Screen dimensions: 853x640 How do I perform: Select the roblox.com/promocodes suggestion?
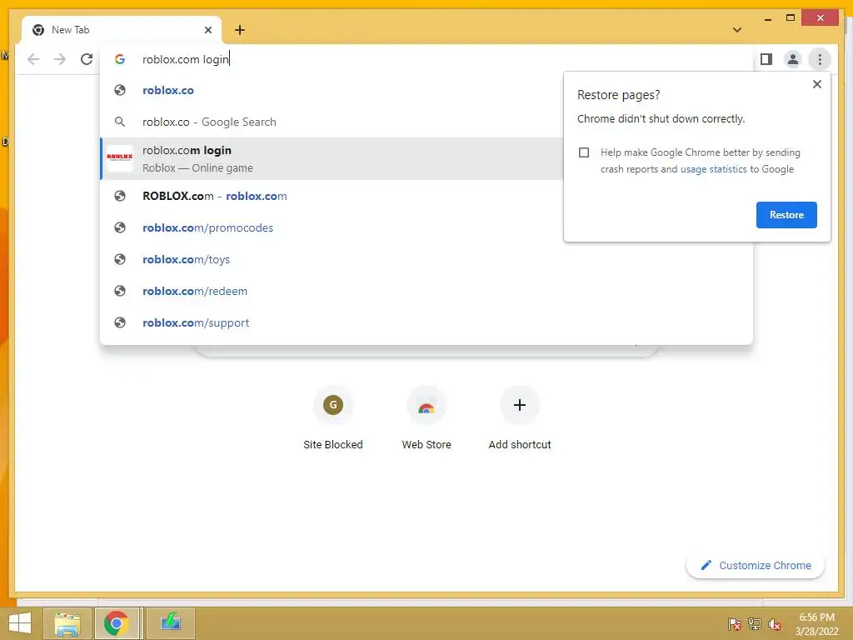pos(332,227)
